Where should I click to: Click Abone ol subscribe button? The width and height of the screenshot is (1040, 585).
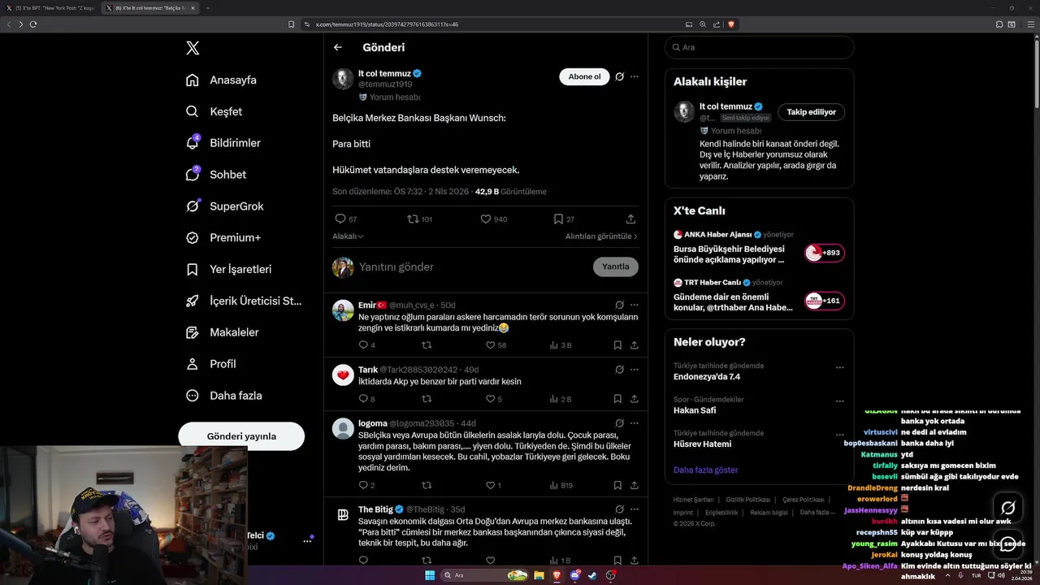click(584, 77)
